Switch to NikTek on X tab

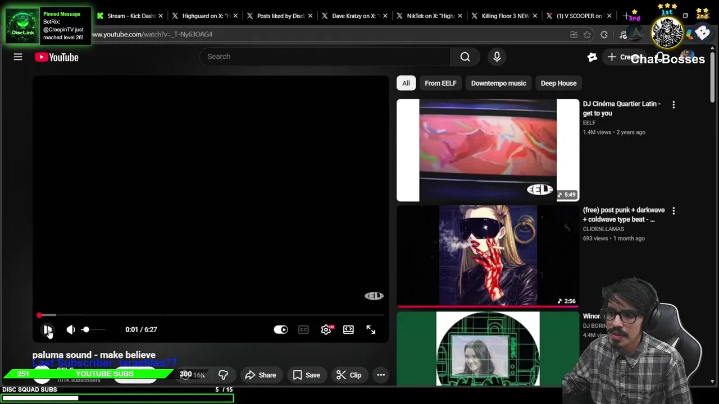click(430, 16)
